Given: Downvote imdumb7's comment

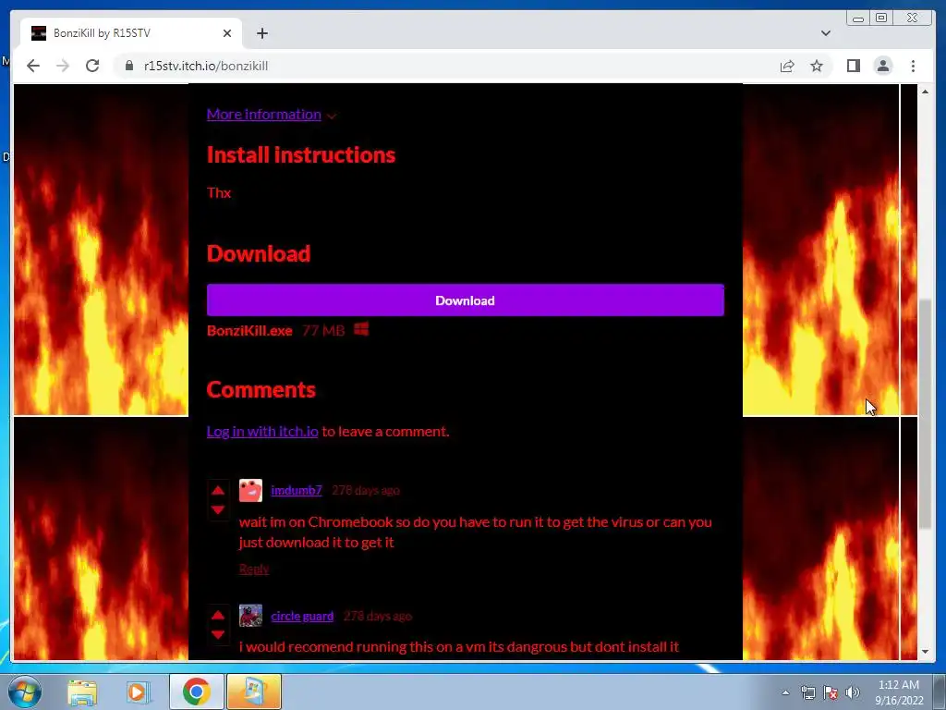Looking at the screenshot, I should [218, 510].
